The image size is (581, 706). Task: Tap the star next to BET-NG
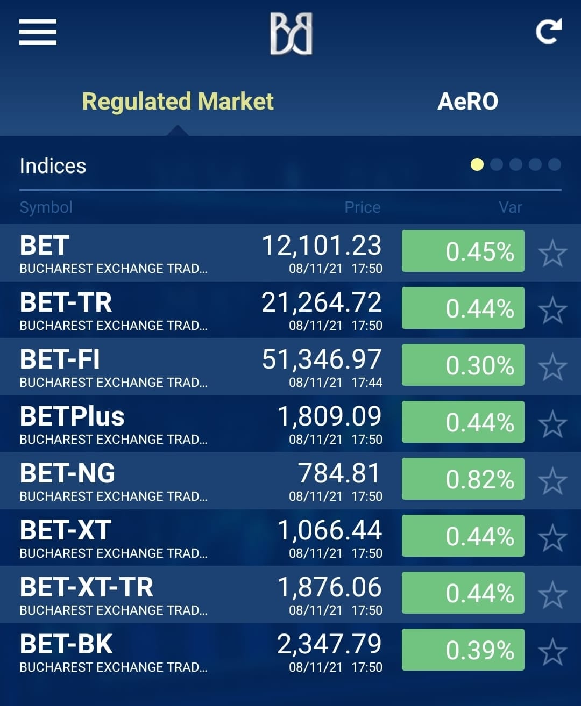(x=552, y=481)
